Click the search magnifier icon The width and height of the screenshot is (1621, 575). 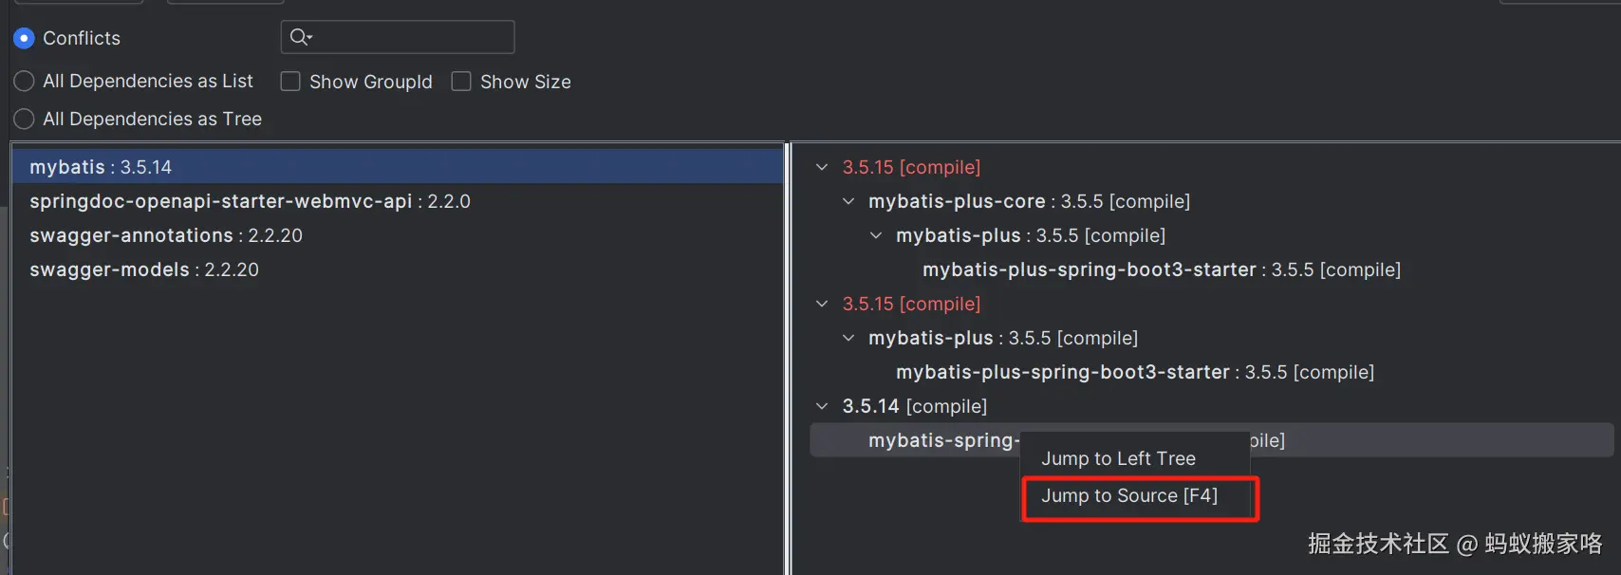click(300, 37)
